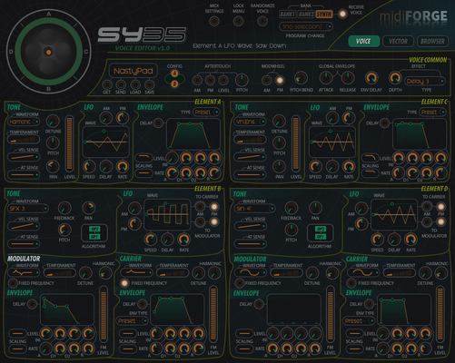Click the SAVE voice button

point(149,84)
